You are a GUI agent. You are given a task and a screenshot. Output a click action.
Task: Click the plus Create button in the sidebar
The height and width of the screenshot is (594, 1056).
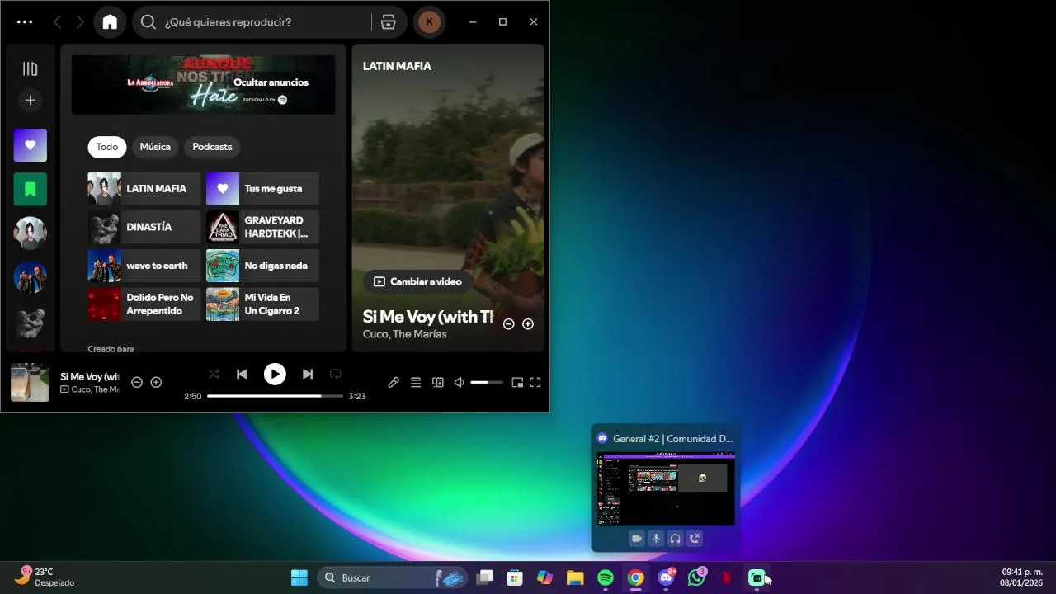click(31, 100)
